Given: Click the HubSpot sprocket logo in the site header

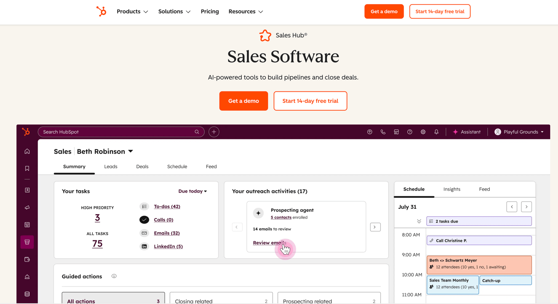Looking at the screenshot, I should [x=101, y=11].
